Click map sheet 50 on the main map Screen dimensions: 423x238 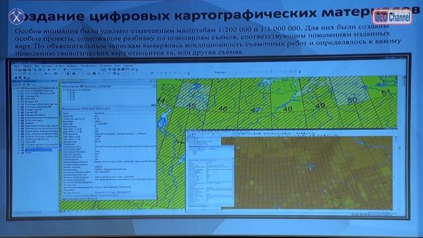[352, 100]
